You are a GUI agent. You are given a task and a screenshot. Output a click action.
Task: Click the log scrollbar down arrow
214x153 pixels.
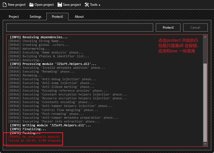(x=205, y=144)
